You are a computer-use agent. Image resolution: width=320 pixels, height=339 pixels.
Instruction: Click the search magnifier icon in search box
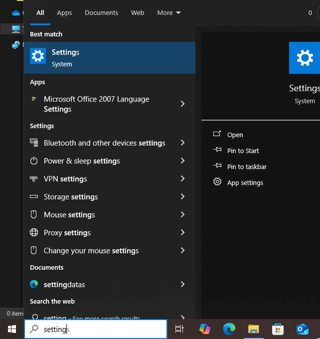pyautogui.click(x=34, y=329)
